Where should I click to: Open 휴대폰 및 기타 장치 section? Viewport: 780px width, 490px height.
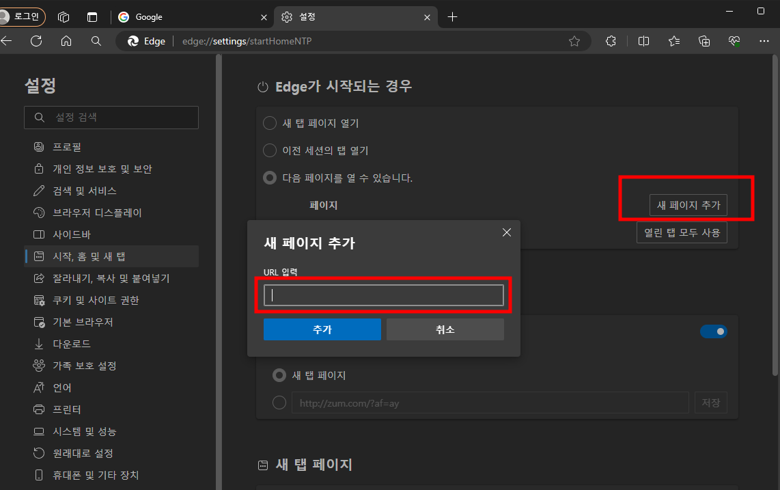tap(111, 476)
